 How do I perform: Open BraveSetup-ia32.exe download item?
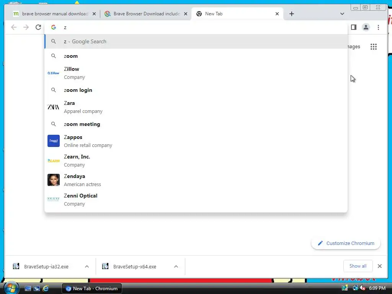point(46,266)
